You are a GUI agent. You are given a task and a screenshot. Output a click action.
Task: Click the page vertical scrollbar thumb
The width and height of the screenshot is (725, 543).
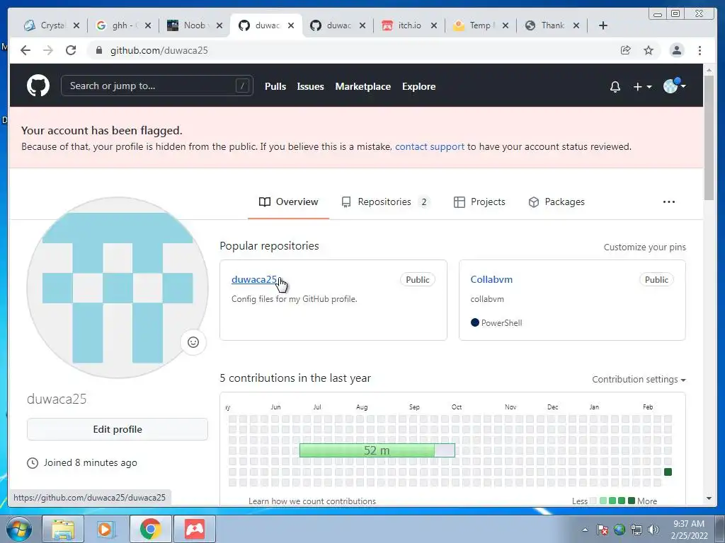[709, 137]
